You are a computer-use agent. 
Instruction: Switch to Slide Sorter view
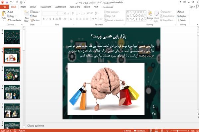click(156, 131)
